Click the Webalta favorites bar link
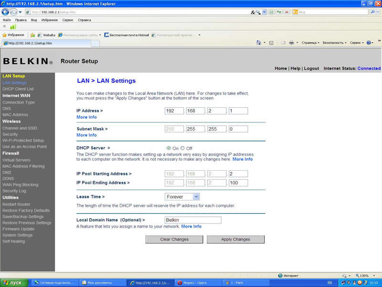The image size is (382, 287). tap(46, 35)
